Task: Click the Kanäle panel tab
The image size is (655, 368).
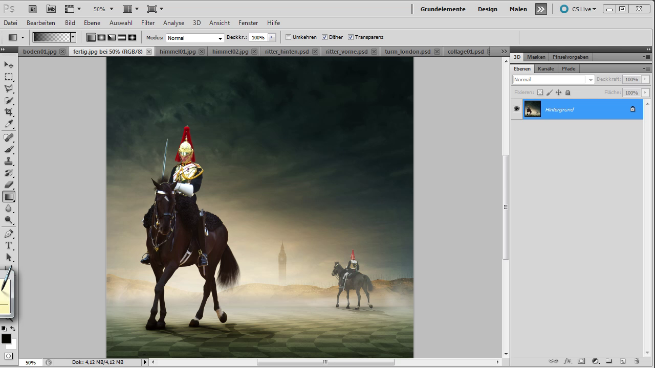Action: tap(545, 68)
